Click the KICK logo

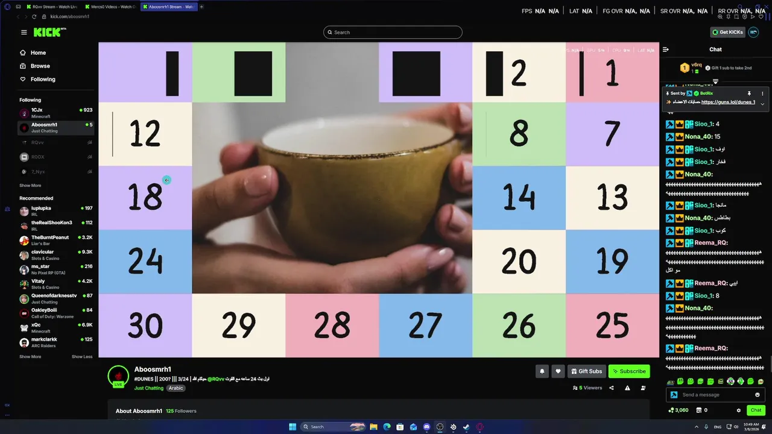48,33
